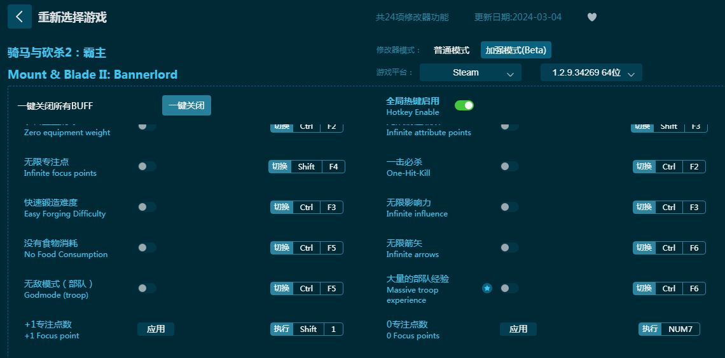The image size is (725, 358).
Task: Enable Massive troop experience toggle
Action: pyautogui.click(x=509, y=288)
